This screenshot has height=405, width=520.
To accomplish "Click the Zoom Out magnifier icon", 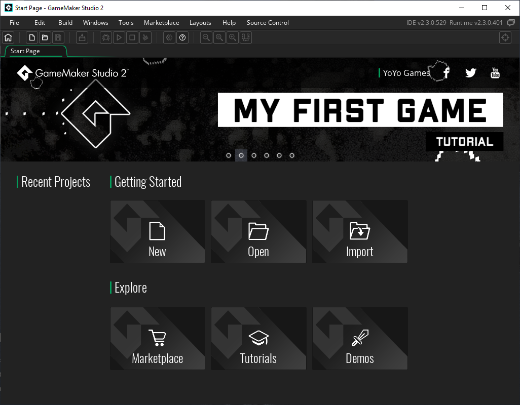I will (x=206, y=37).
